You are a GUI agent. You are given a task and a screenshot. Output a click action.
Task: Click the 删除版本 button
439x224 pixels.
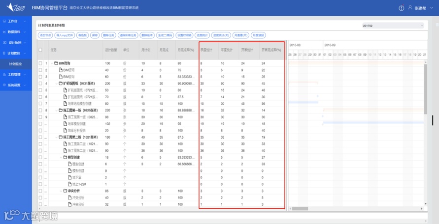147,35
